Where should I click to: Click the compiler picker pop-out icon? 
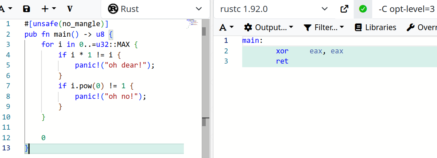tap(344, 9)
